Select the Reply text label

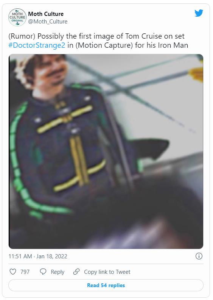pos(58,272)
